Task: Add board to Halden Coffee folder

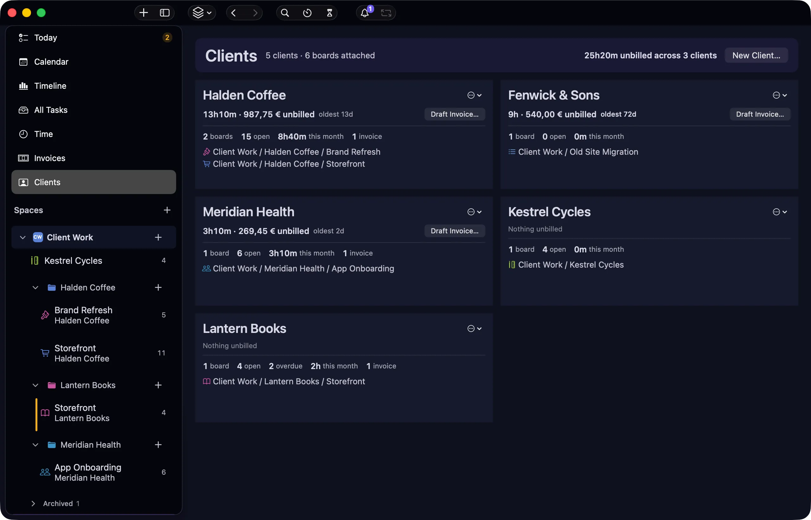Action: (158, 287)
